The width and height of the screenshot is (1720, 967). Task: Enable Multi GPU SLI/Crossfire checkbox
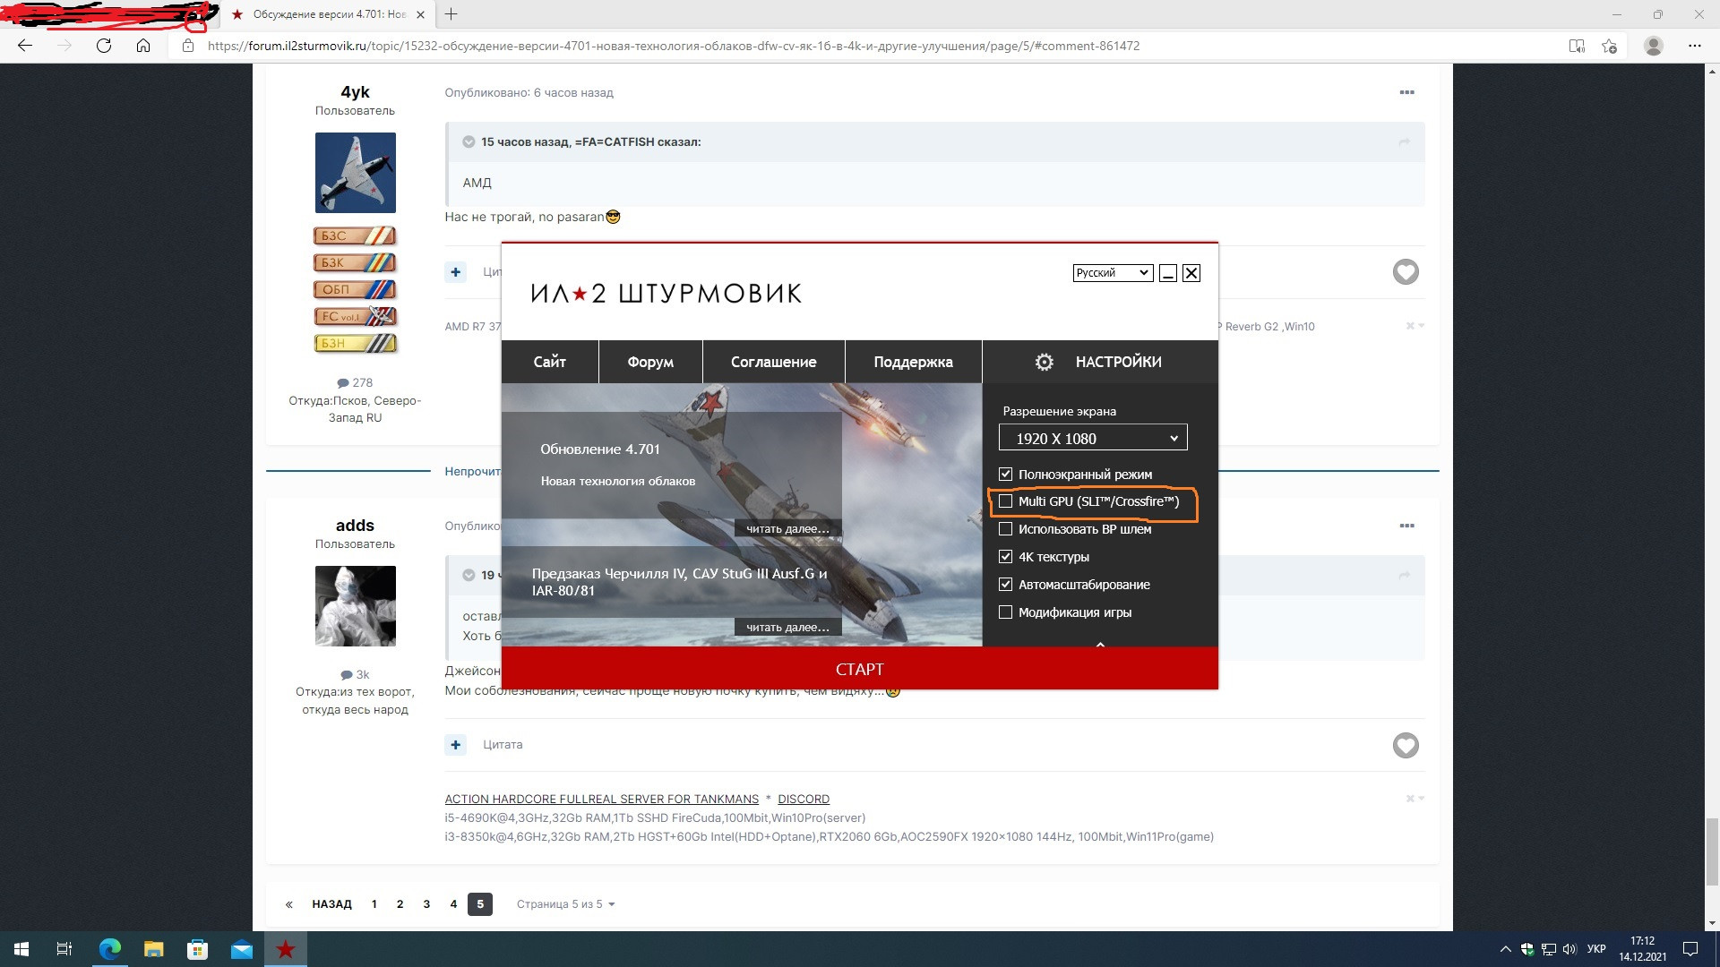pos(1005,501)
